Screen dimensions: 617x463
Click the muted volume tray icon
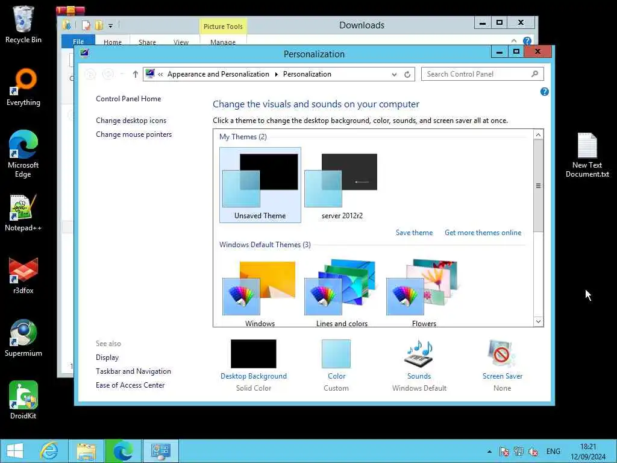(x=534, y=452)
